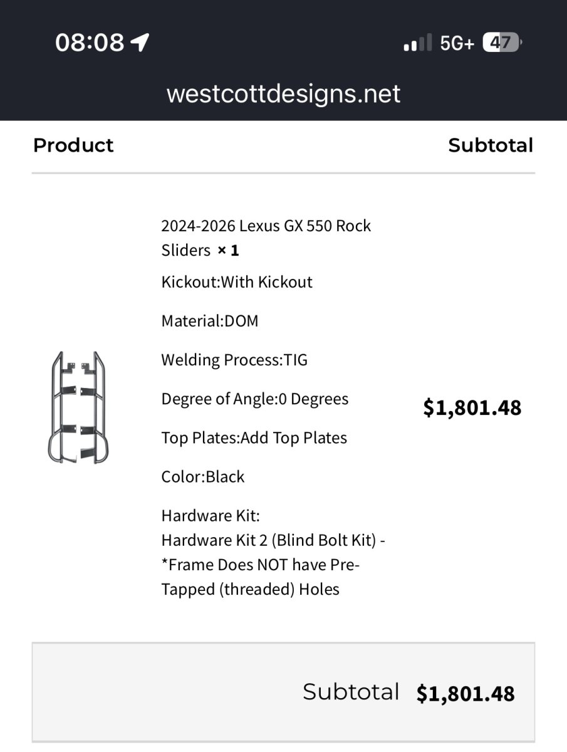Tap the Welding Process:TIG option text
Viewport: 567px width, 752px height.
tap(234, 360)
